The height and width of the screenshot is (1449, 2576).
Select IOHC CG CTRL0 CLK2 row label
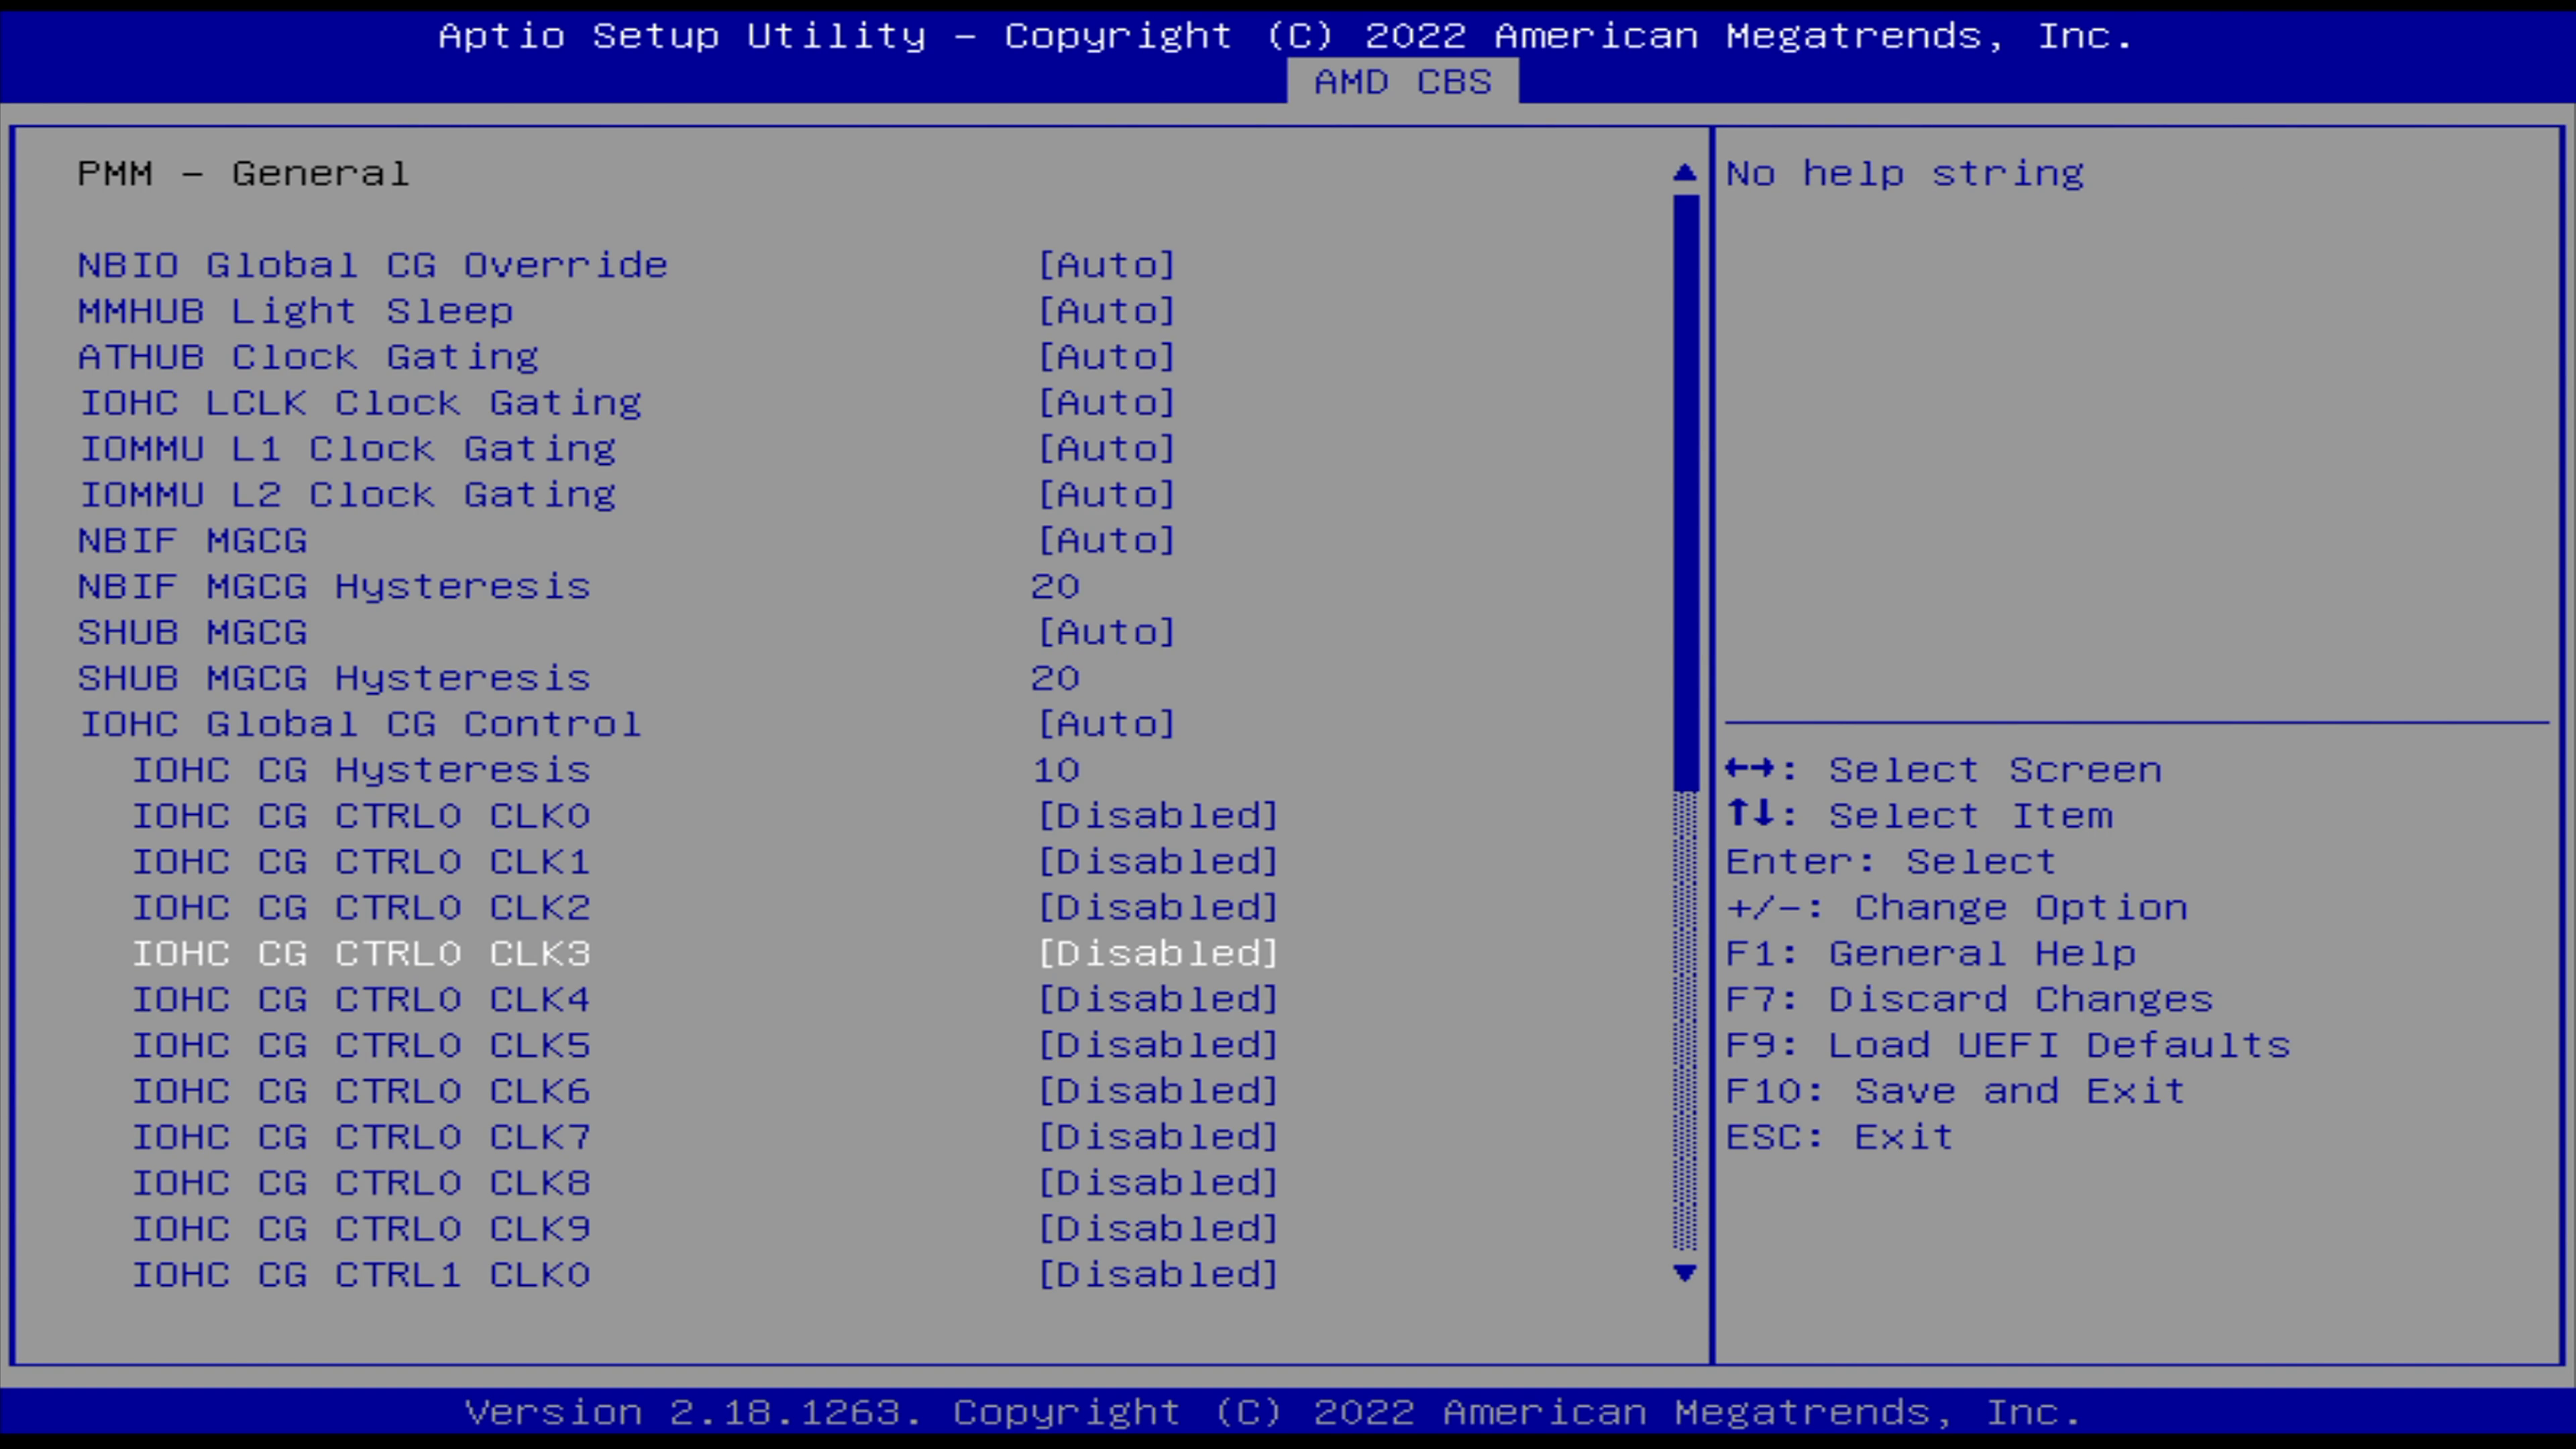click(361, 908)
